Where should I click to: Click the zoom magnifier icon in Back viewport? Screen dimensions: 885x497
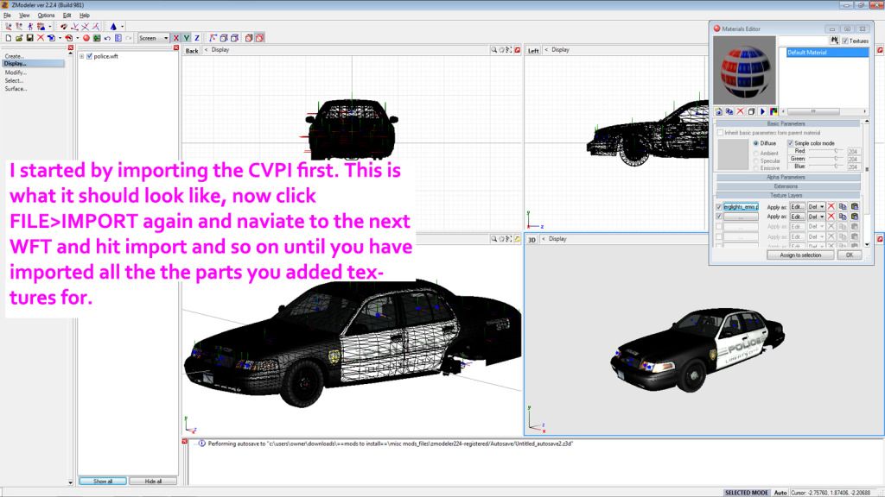(x=493, y=50)
